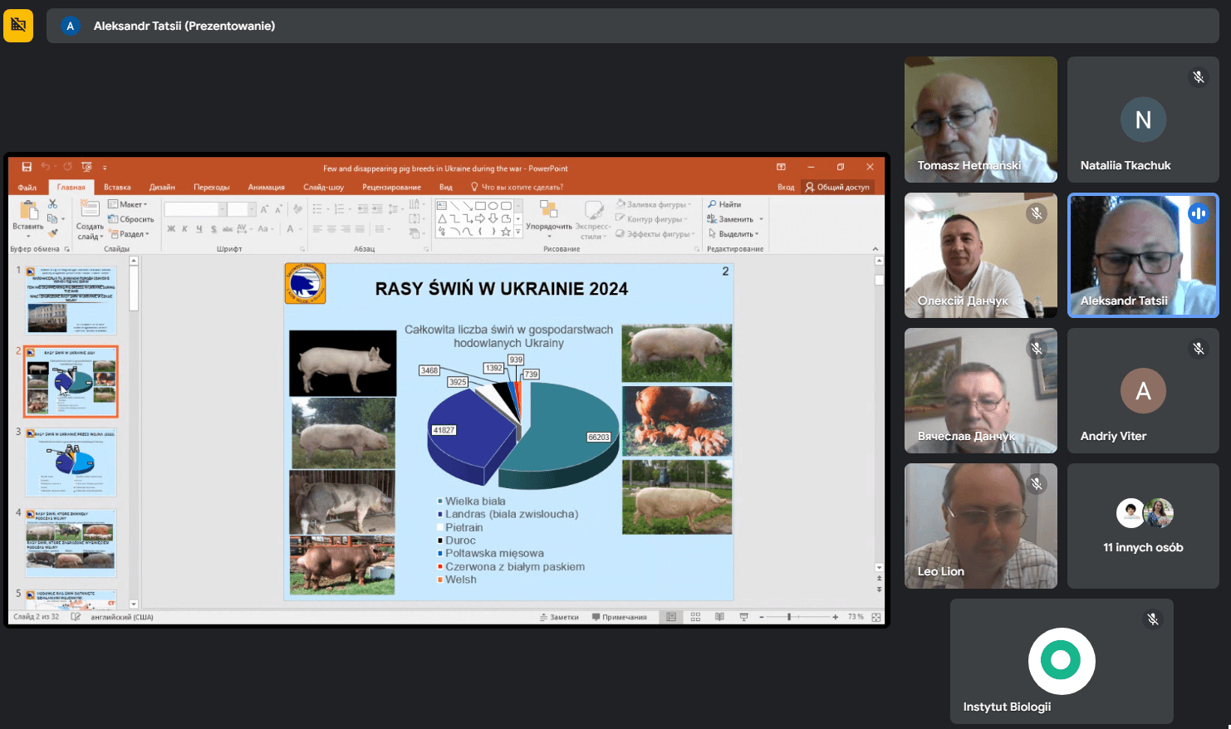Click Заметки notes button in status bar
The width and height of the screenshot is (1231, 729).
click(559, 617)
